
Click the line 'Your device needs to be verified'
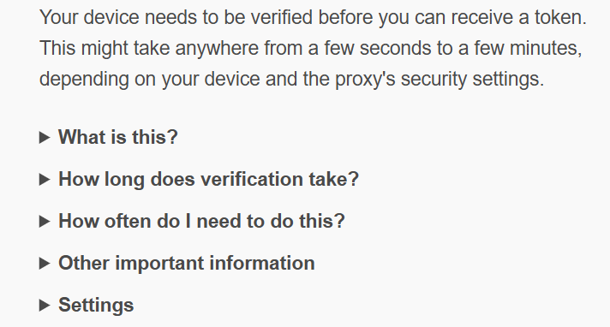[313, 17]
